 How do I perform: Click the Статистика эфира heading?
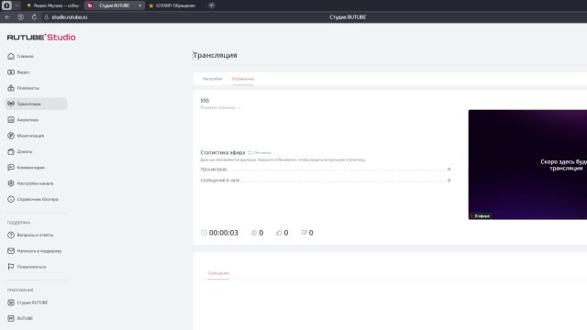[x=223, y=152]
